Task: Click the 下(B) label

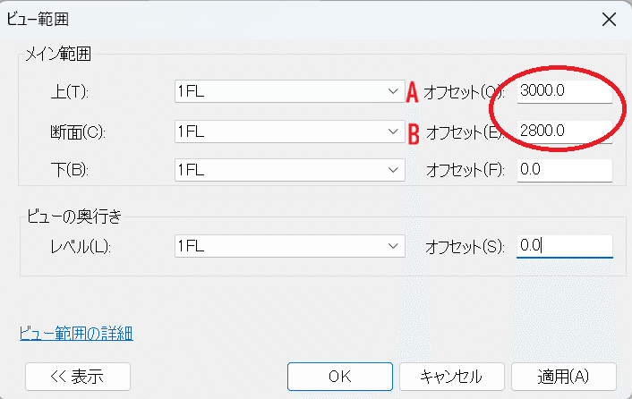Action: pyautogui.click(x=73, y=170)
